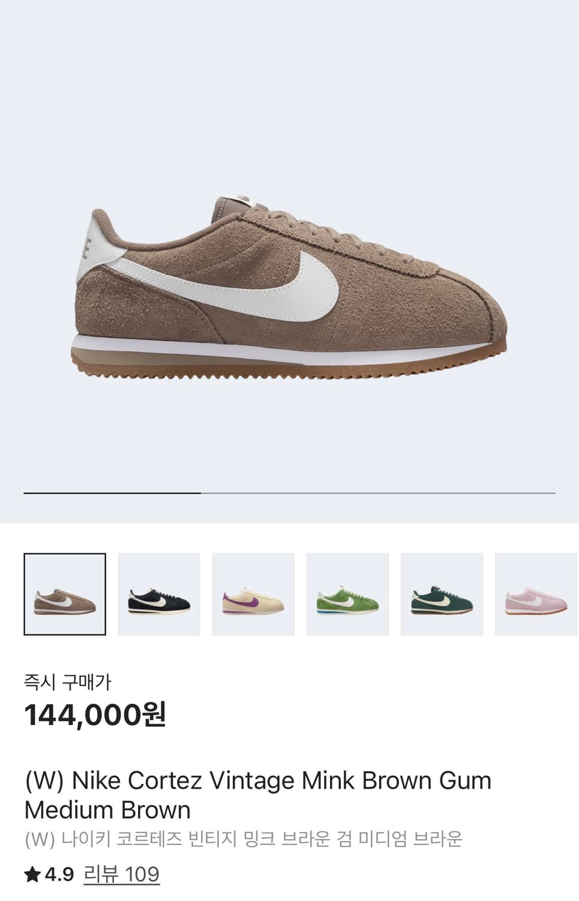Tap the main brown shoe product image
This screenshot has width=579, height=901.
(x=290, y=285)
